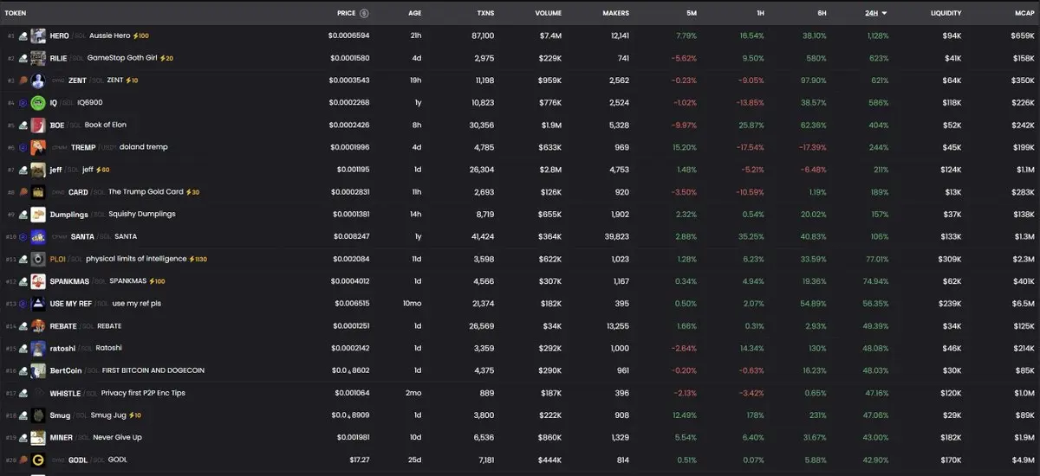Click the boost 20 badge on RILIE
The height and width of the screenshot is (476, 1040).
[166, 58]
